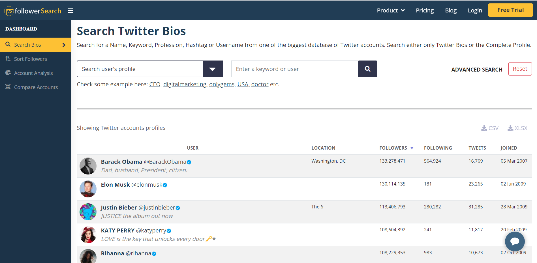Viewport: 537px width, 263px height.
Task: Click the hamburger menu icon
Action: point(70,11)
